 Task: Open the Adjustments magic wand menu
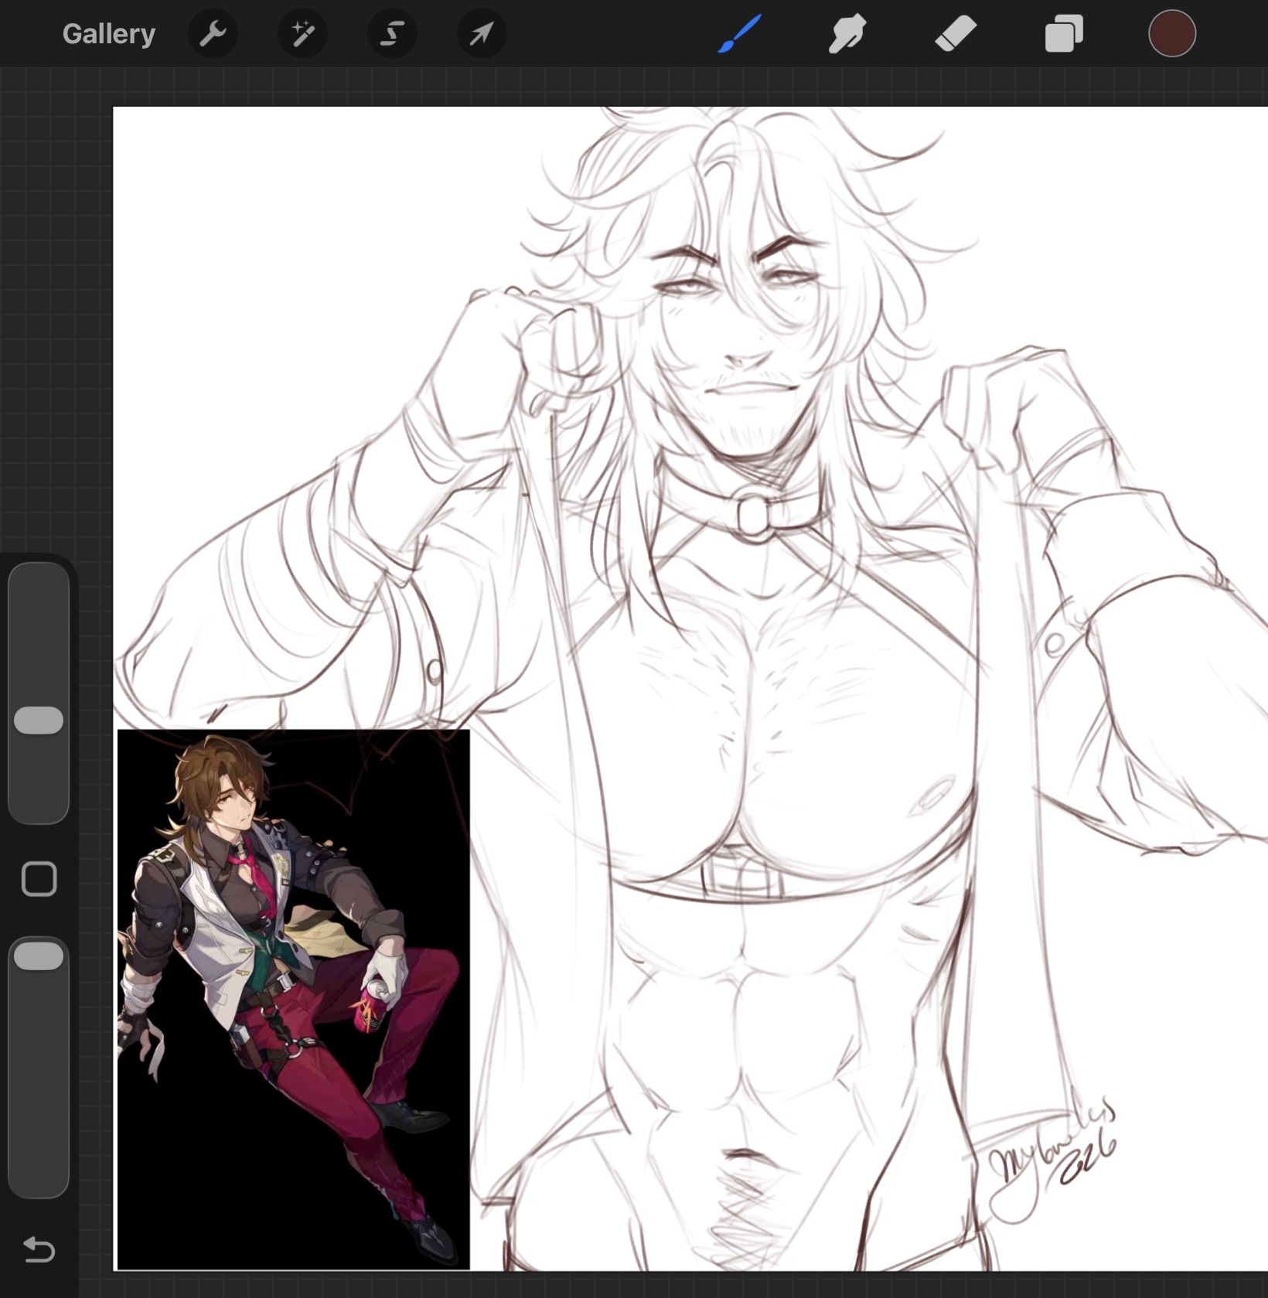(302, 34)
